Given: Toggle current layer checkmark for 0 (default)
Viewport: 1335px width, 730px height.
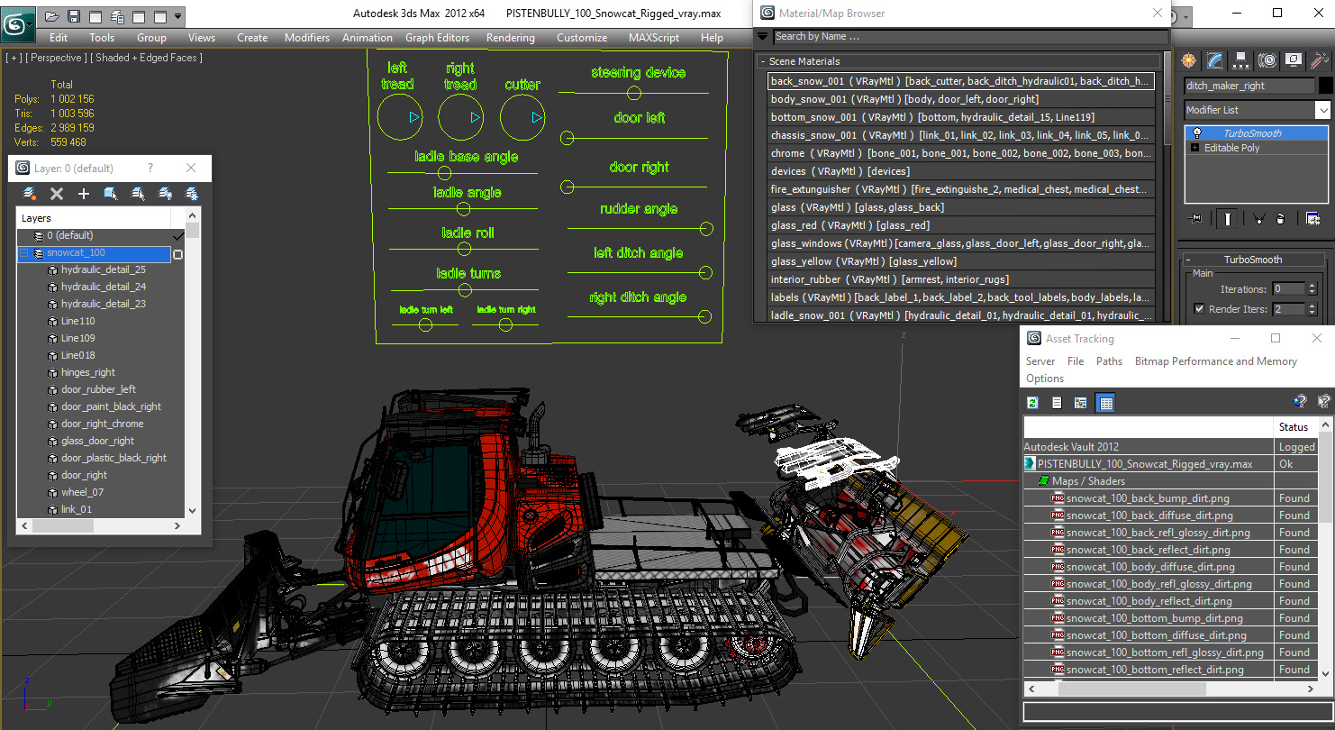Looking at the screenshot, I should coord(177,236).
